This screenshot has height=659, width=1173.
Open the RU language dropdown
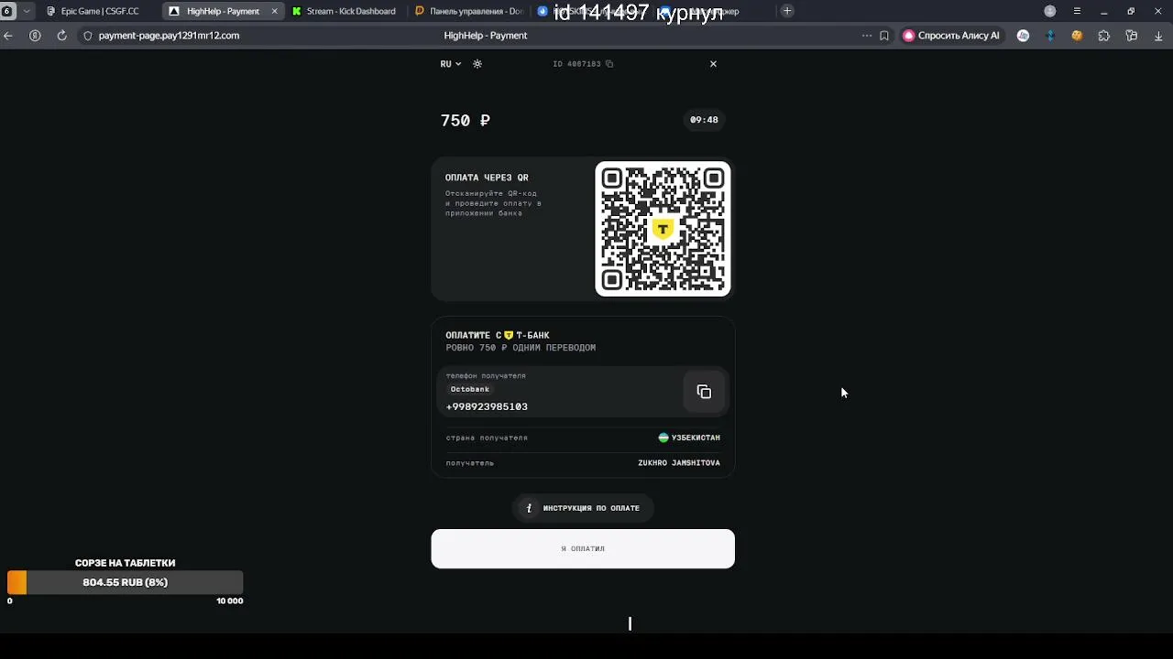pyautogui.click(x=450, y=64)
